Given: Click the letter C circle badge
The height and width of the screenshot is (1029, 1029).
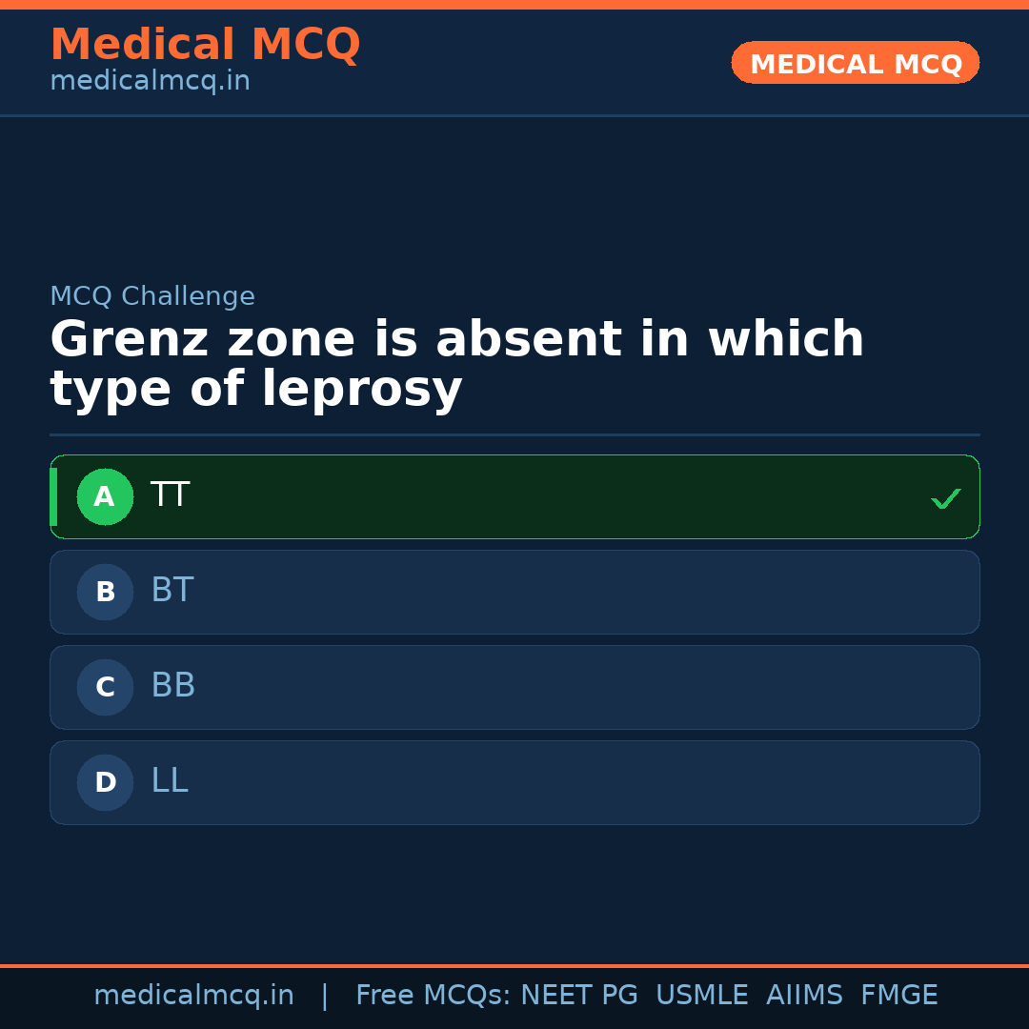Looking at the screenshot, I should click(x=105, y=687).
